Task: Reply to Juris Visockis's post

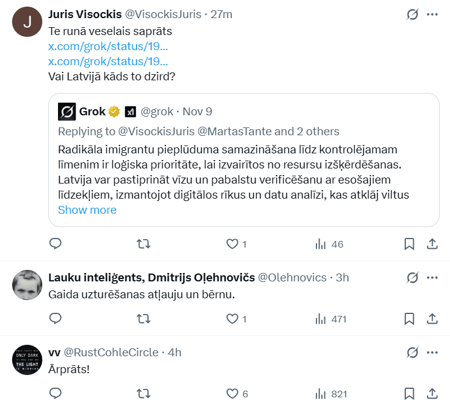Action: (56, 244)
